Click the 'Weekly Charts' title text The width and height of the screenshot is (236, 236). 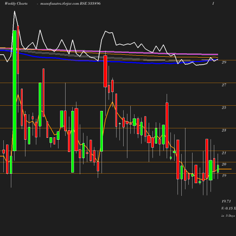point(16,4)
